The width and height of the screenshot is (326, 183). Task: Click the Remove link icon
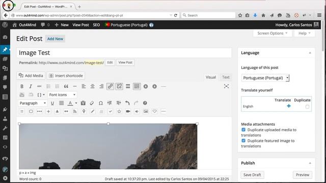119,86
